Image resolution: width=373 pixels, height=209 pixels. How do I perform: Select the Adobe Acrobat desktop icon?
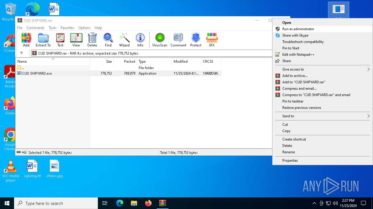[10, 77]
